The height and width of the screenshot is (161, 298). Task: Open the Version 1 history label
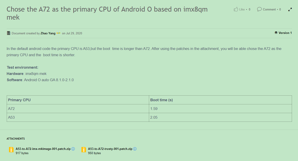[285, 33]
